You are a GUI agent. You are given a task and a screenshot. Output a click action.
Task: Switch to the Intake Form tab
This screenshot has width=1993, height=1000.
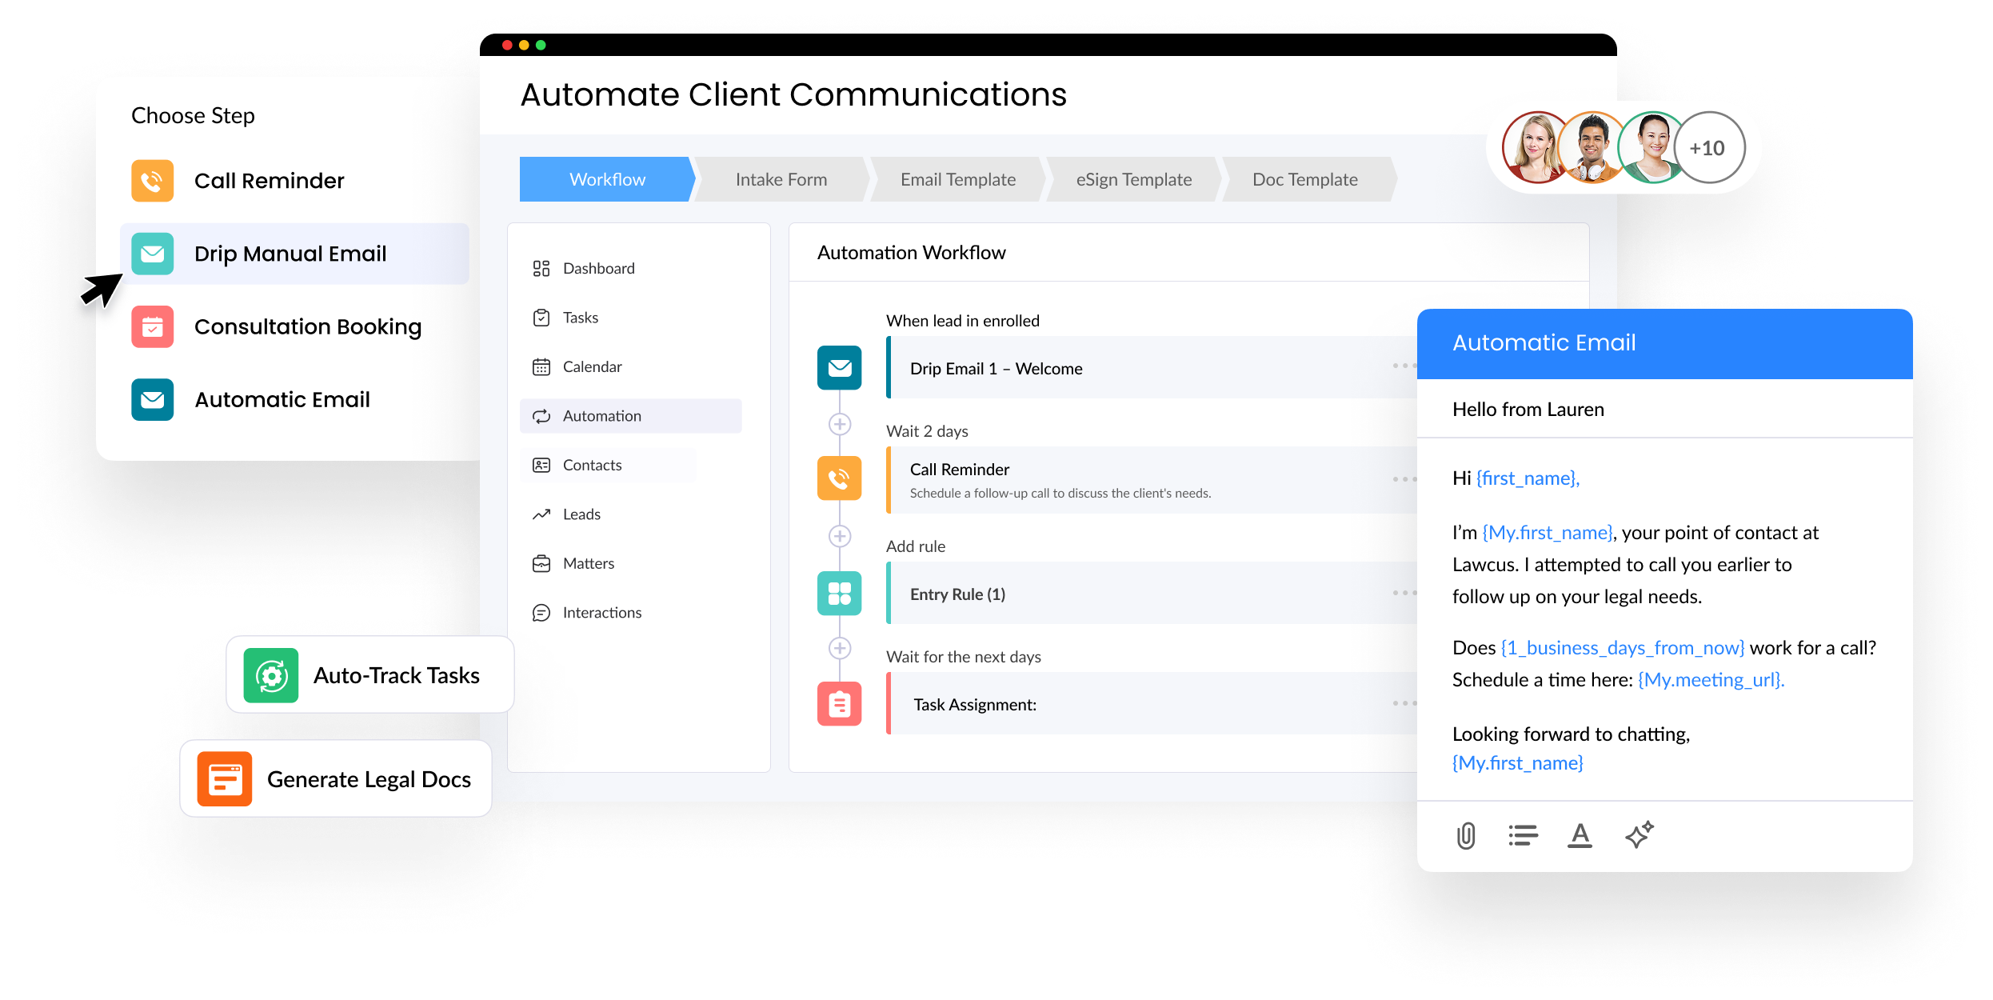781,179
